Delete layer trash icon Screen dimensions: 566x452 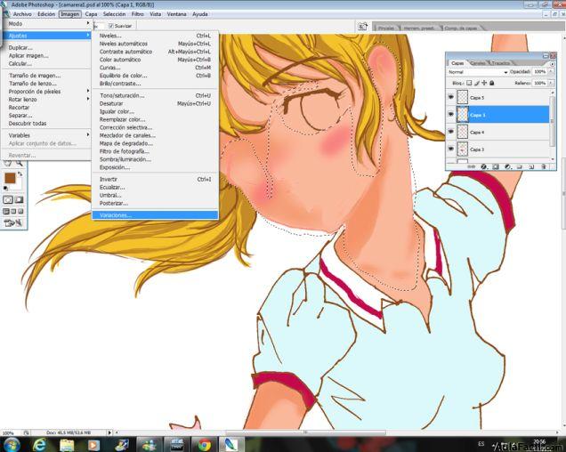543,166
